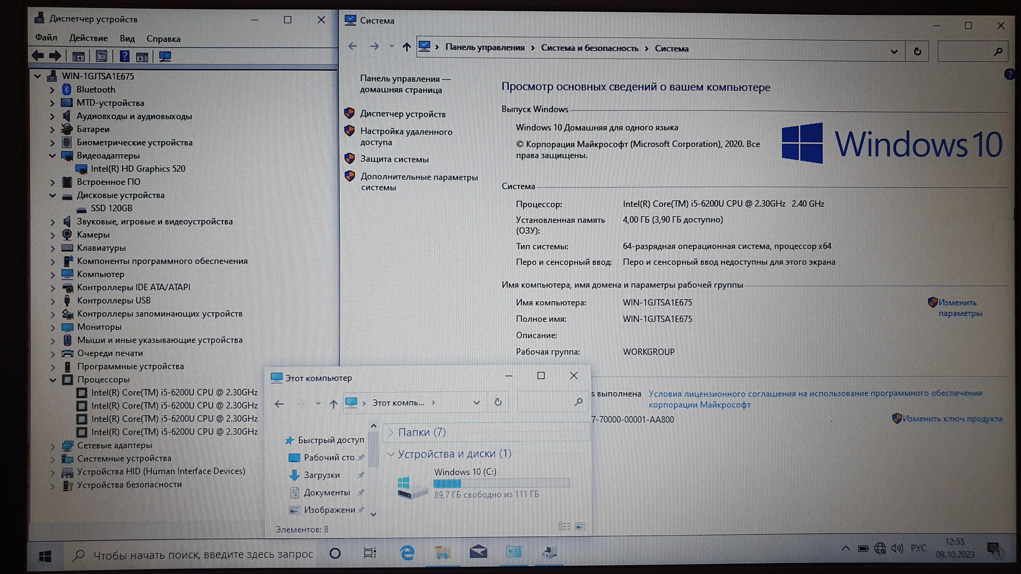Click the Device Manager back arrow icon
The height and width of the screenshot is (574, 1021).
[38, 56]
